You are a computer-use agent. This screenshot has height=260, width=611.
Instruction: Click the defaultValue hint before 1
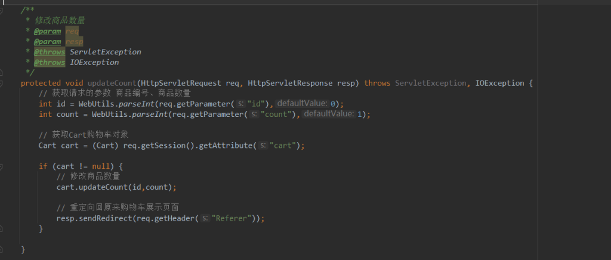coord(329,114)
